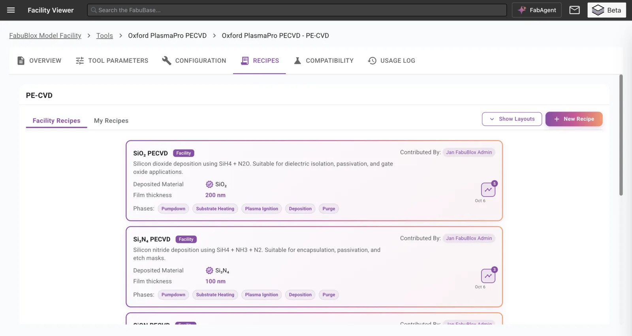Click the verified badge beside SiO₂ material
Viewport: 632px width, 336px height.
click(209, 184)
